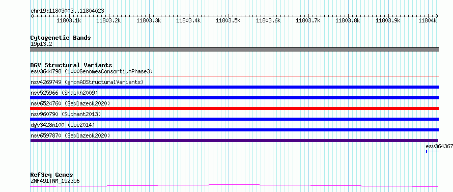This screenshot has width=453, height=192.
Task: Click the 11803.6k ruler tick label
Action: tap(268, 20)
